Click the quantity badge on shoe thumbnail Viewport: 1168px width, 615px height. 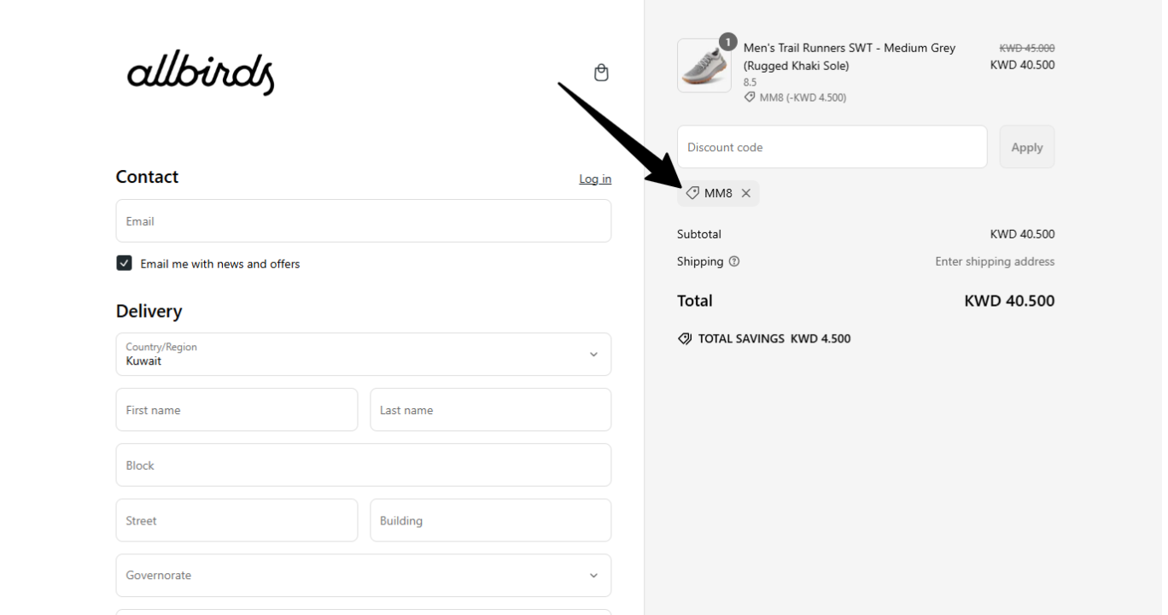tap(727, 41)
